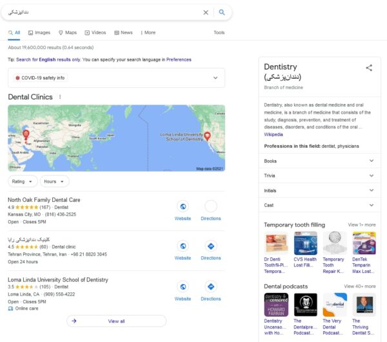Screen dimensions: 387x342
Task: Click the 'Tehran Province, Tehran, Iran' address
Action: click(x=37, y=254)
